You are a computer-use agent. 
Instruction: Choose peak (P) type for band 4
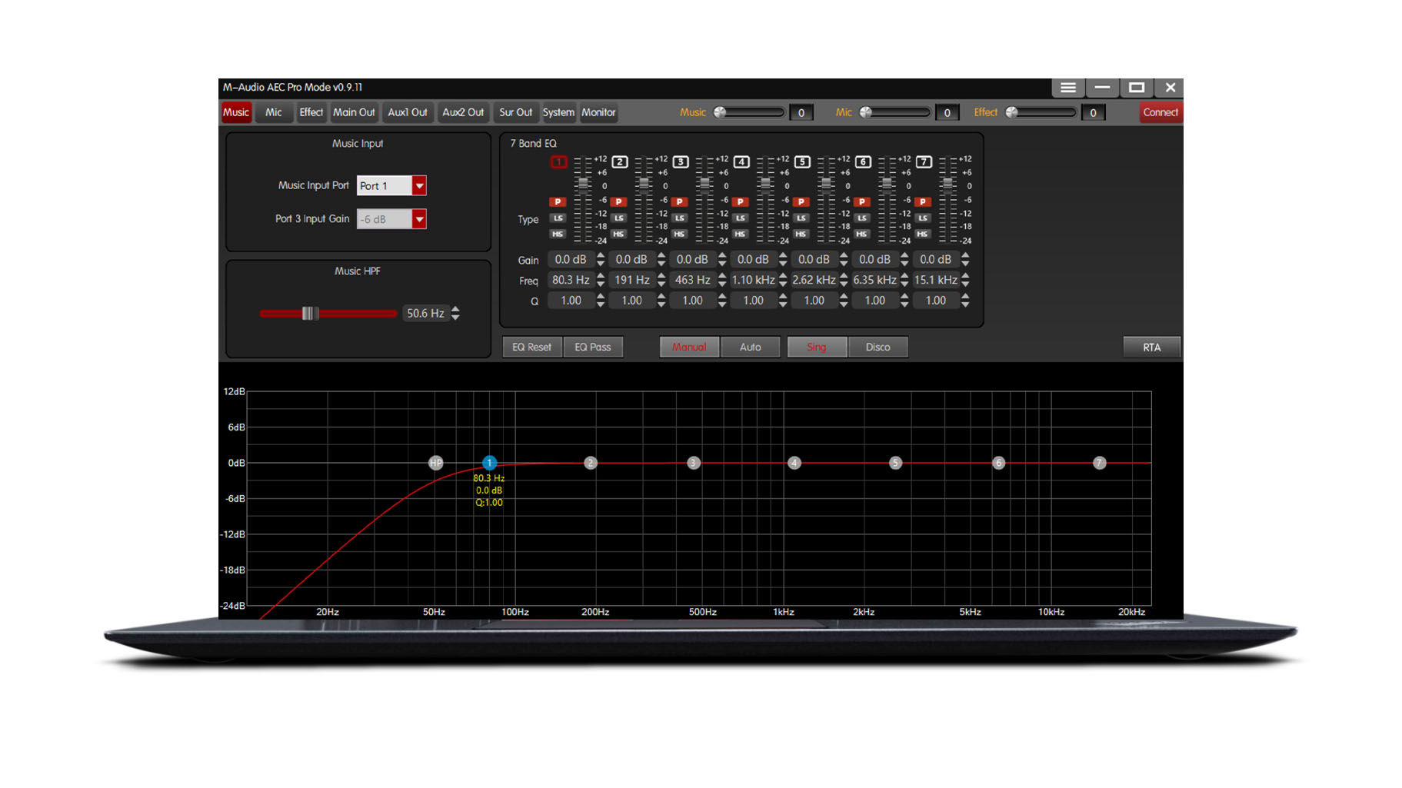741,202
